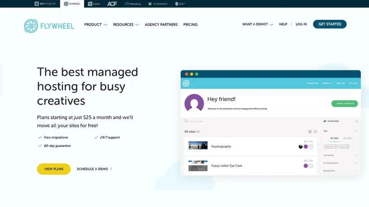
Task: Click the 24/7 support checkmark item
Action: pyautogui.click(x=107, y=137)
